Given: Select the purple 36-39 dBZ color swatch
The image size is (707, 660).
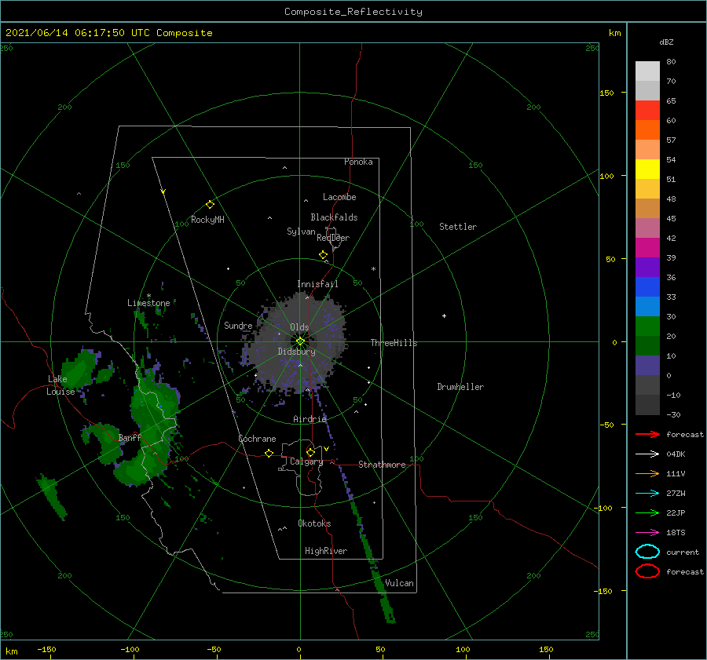Looking at the screenshot, I should (647, 267).
